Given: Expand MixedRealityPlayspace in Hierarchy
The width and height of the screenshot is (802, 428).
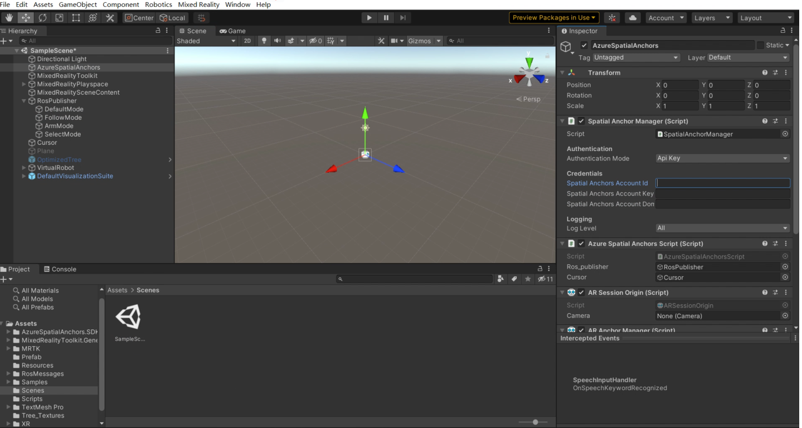Looking at the screenshot, I should pyautogui.click(x=24, y=84).
